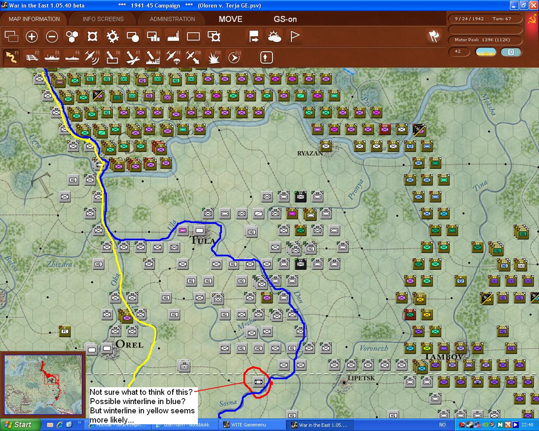This screenshot has height=431, width=539.
Task: Open Internet Explorer from quick launch
Action: coord(60,425)
